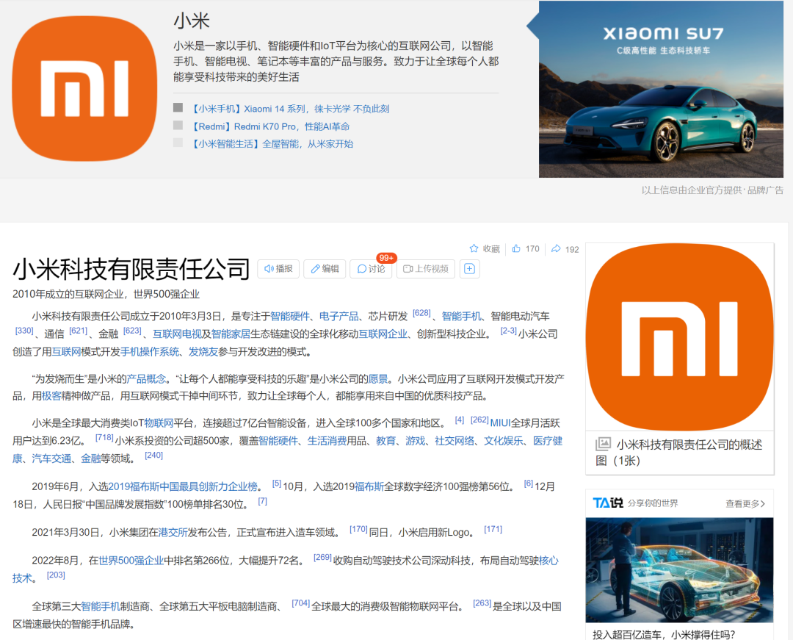Follow the 社交网络 link
Viewport: 793px width, 640px height.
point(455,441)
